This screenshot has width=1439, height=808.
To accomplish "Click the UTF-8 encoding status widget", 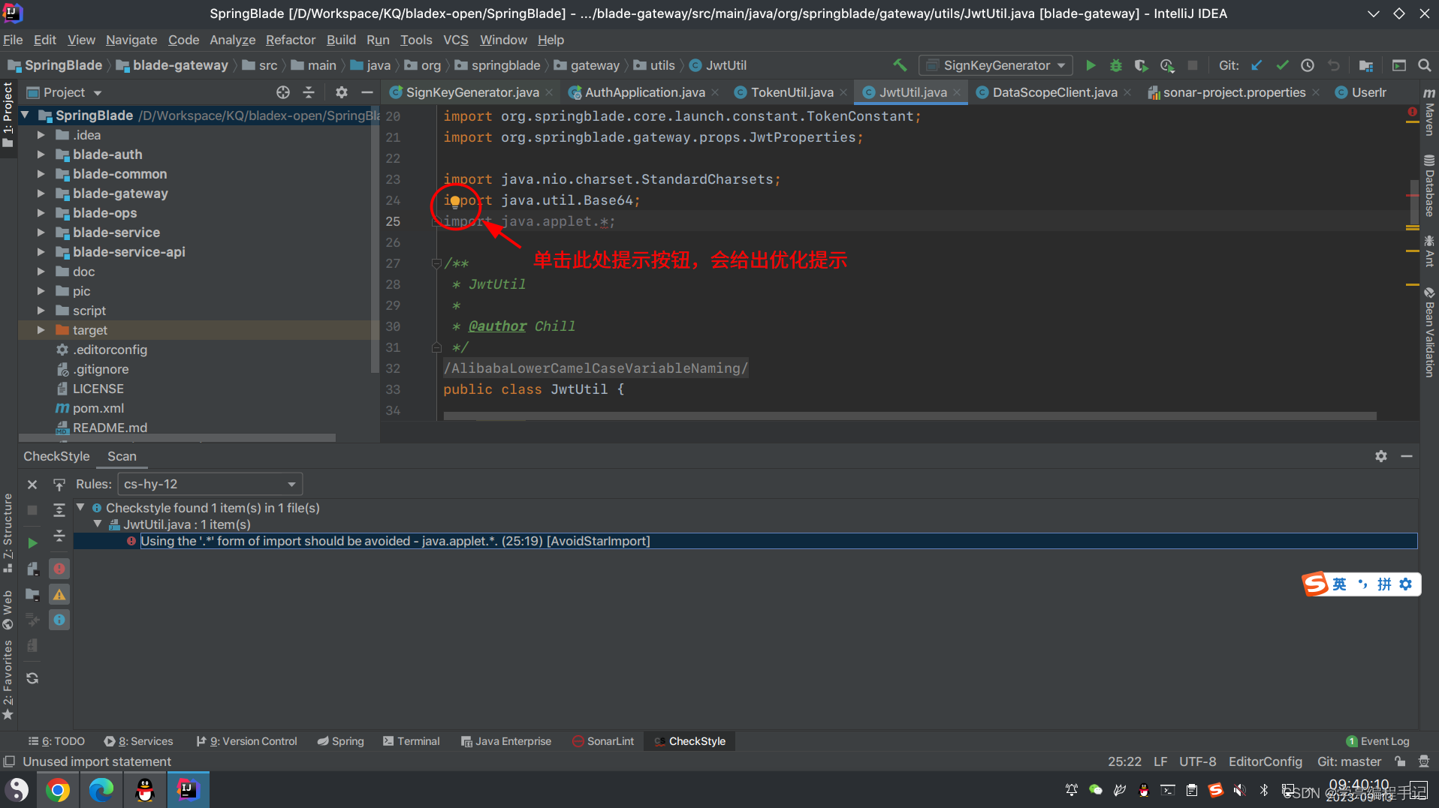I will [1197, 761].
